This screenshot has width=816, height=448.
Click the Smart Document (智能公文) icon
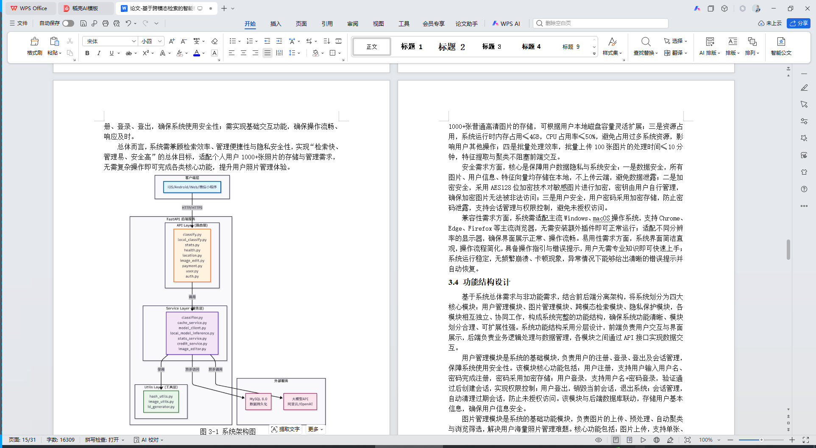(x=781, y=42)
